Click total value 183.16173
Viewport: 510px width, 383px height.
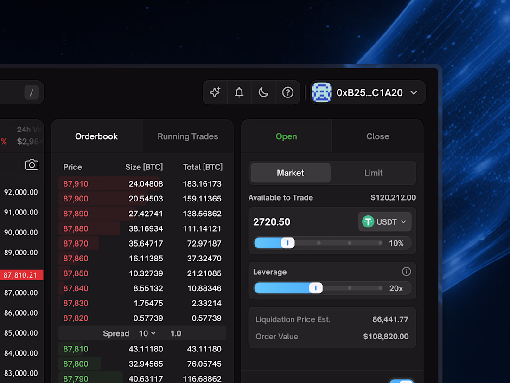(202, 184)
